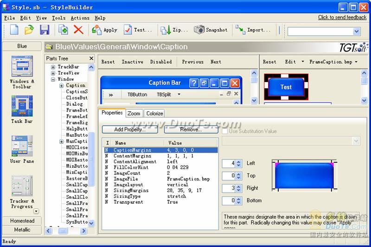Open the User Pane category
Screen dimensions: 371x247
[22, 149]
